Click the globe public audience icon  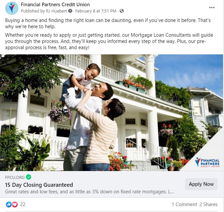pos(122,11)
